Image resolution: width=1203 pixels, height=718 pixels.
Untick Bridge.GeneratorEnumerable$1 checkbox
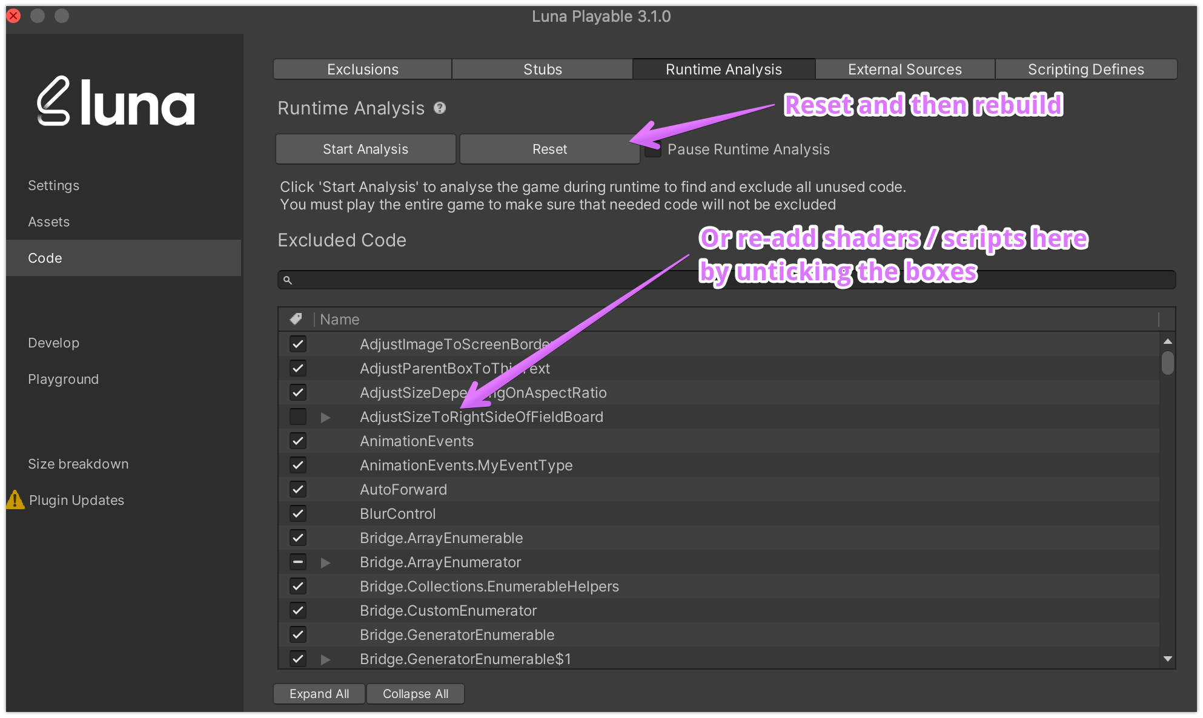(298, 659)
